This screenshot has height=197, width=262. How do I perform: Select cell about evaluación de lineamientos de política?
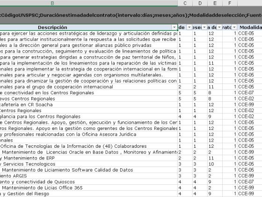pyautogui.click(x=89, y=51)
